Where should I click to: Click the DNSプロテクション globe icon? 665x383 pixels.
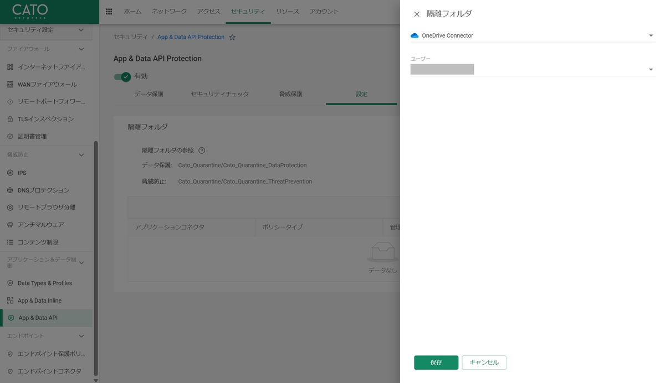pos(10,190)
